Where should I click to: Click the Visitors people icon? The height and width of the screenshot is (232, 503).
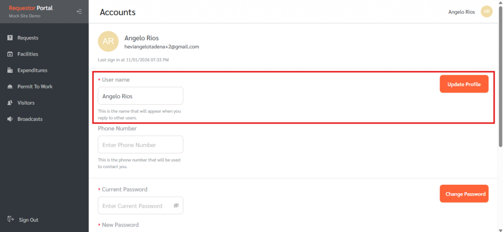pyautogui.click(x=10, y=103)
